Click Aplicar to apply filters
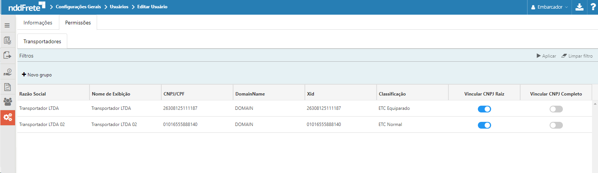598x173 pixels. pos(546,56)
